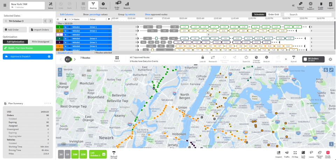Select stop 2.1 on the Vehicle2 timeline
336x160 pixels.
[x=152, y=31]
